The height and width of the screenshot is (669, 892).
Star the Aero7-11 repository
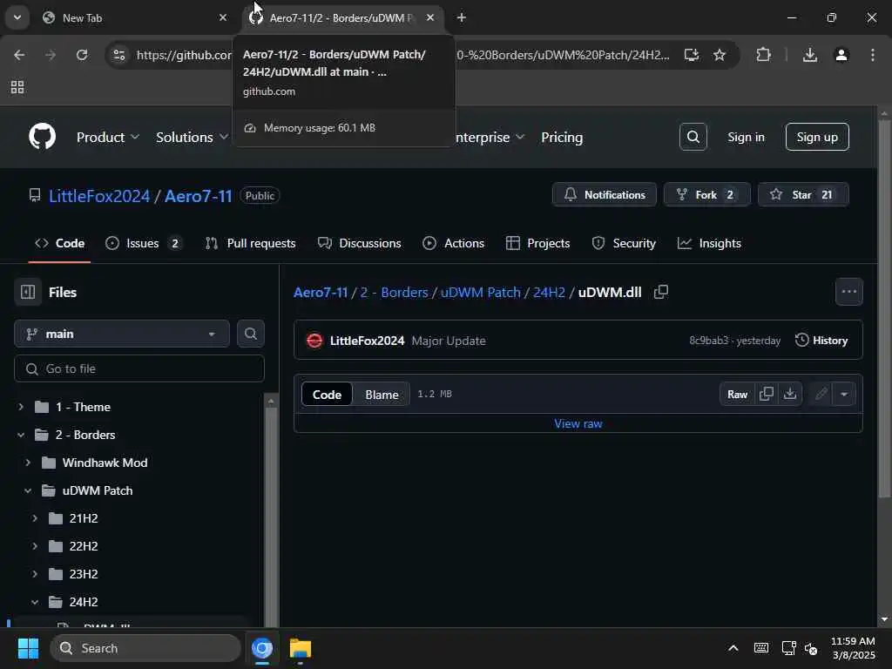pos(803,194)
